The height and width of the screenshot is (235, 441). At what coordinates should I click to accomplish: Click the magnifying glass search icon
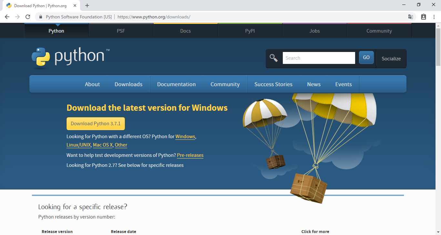coord(274,58)
